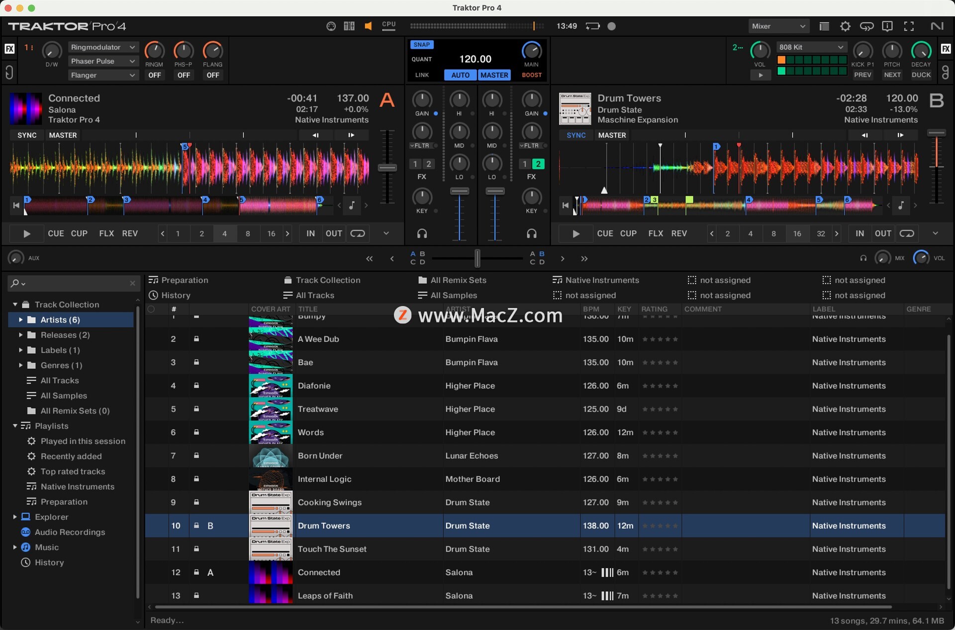The height and width of the screenshot is (630, 955).
Task: Click Deck B headphone cue icon
Action: point(531,233)
